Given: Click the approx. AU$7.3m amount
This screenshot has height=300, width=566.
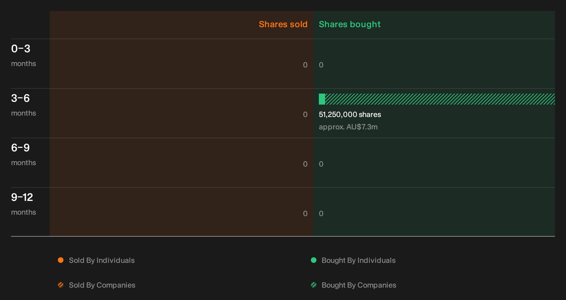Looking at the screenshot, I should (348, 127).
